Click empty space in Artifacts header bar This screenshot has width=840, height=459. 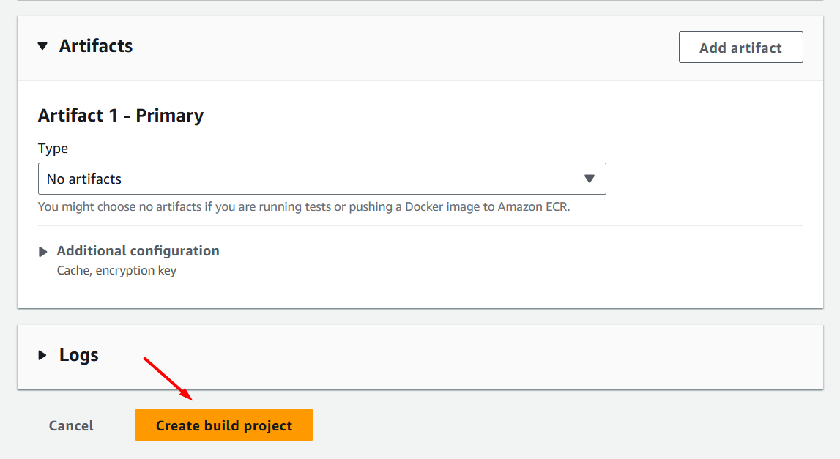click(403, 48)
